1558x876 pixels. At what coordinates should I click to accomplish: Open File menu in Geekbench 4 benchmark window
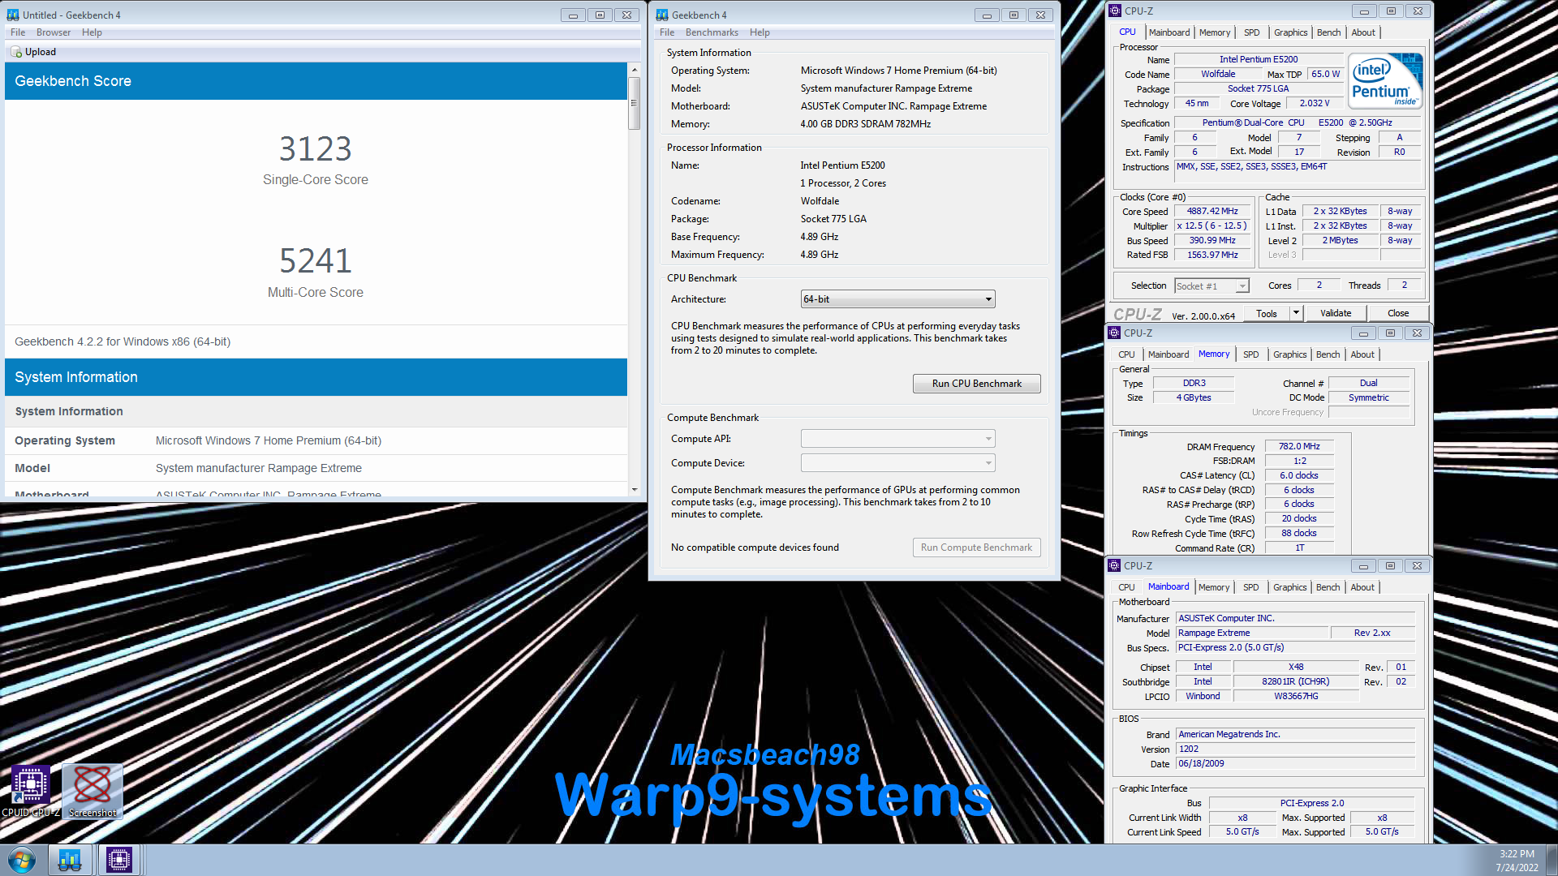667,32
